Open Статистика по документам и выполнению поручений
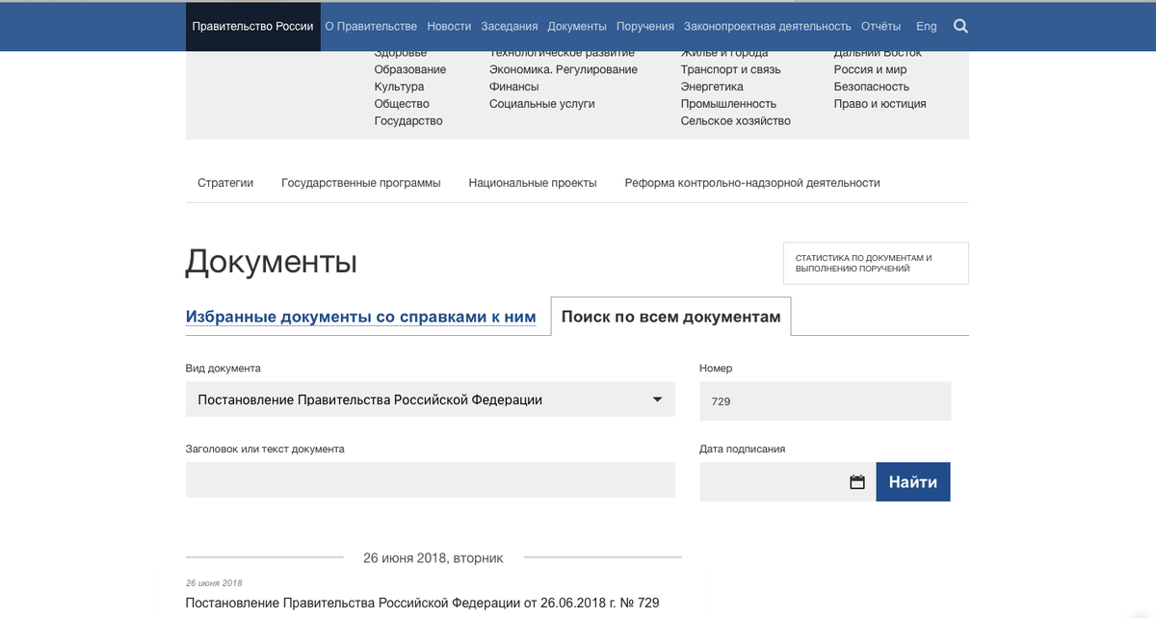 point(876,264)
